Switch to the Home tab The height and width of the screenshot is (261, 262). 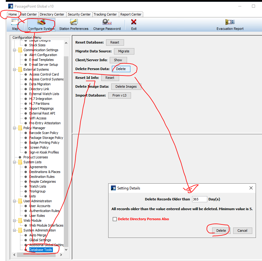pyautogui.click(x=13, y=14)
